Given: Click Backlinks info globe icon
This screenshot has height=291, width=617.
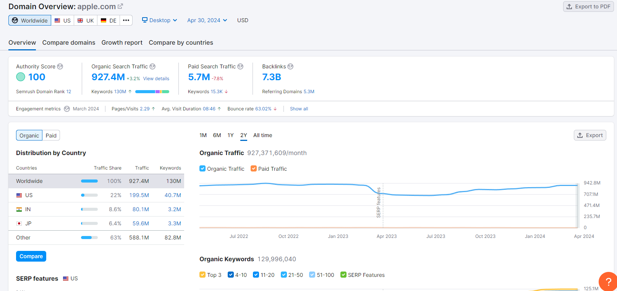Looking at the screenshot, I should [290, 66].
